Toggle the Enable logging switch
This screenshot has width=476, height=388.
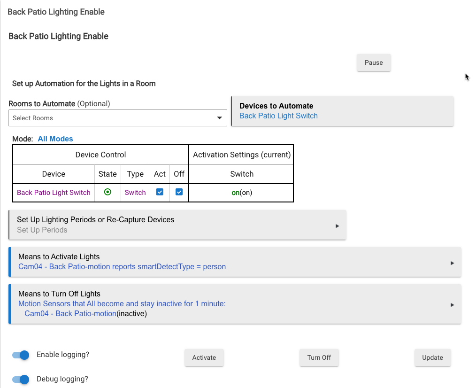click(21, 355)
